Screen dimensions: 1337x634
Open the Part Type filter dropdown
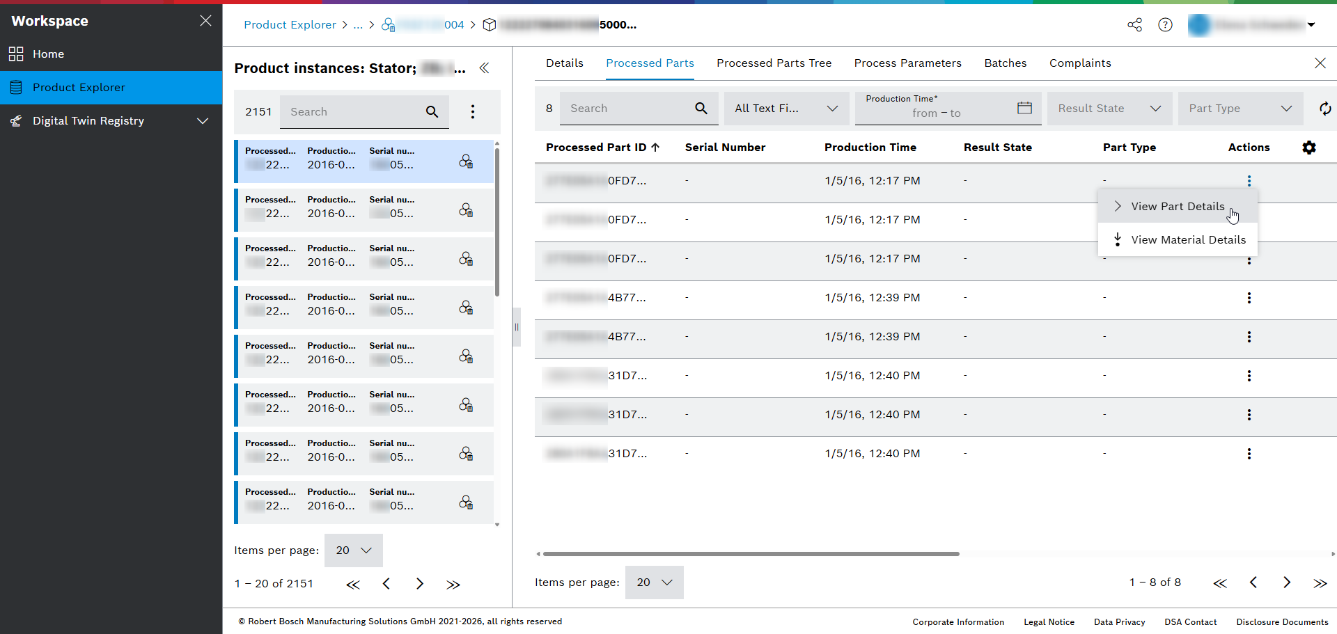pyautogui.click(x=1241, y=109)
